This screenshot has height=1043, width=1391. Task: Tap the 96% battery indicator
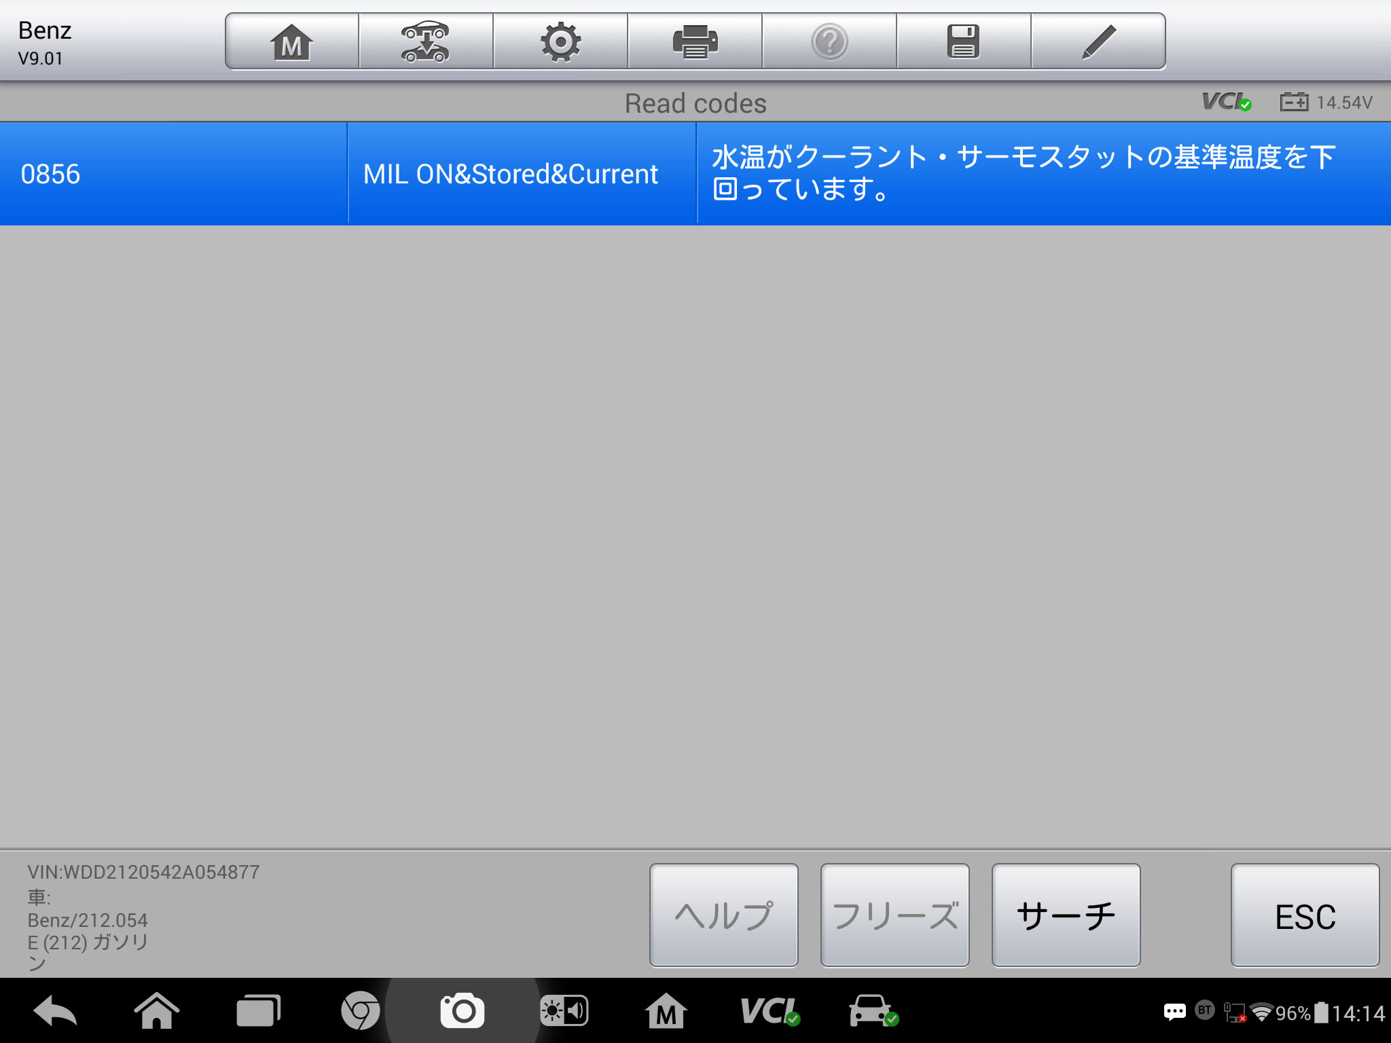click(1302, 1013)
